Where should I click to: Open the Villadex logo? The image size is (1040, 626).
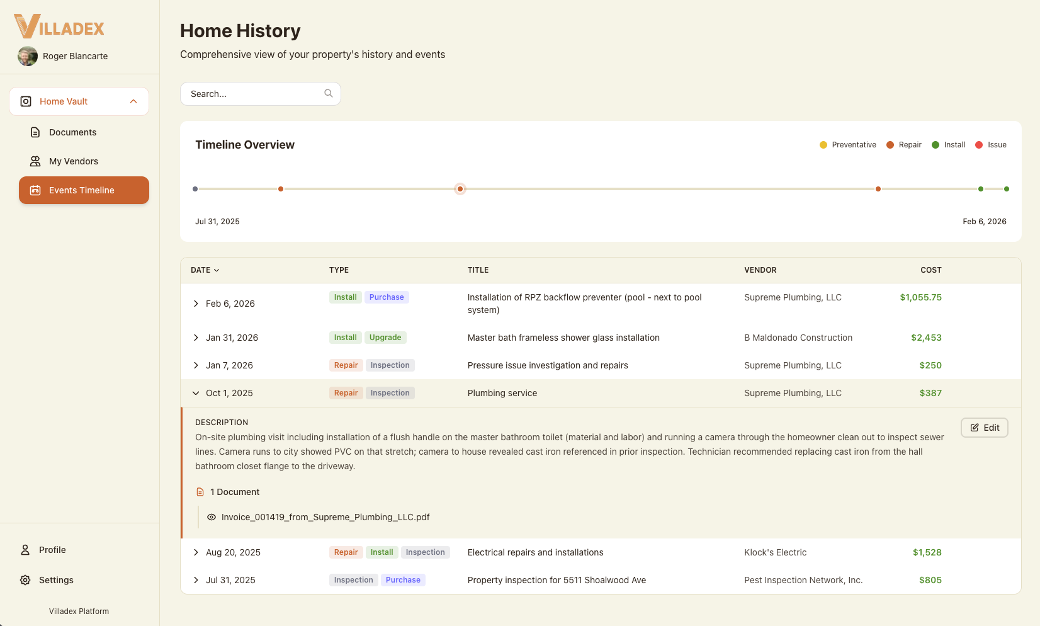tap(59, 26)
